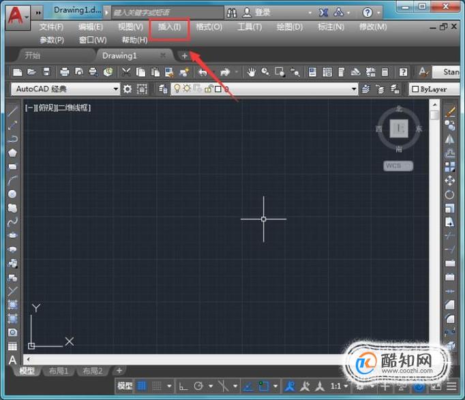Screen dimensions: 465x400
Task: Click the Zoom Window icon
Action: (280, 72)
